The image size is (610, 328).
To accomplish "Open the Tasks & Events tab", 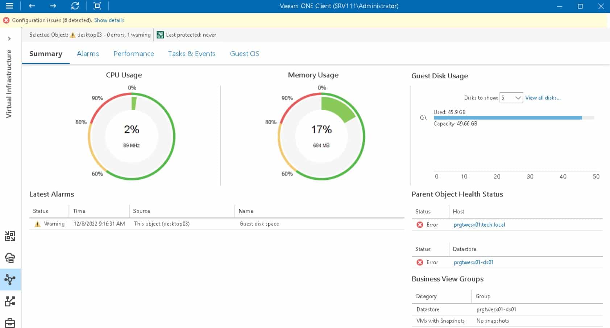I will coord(192,54).
